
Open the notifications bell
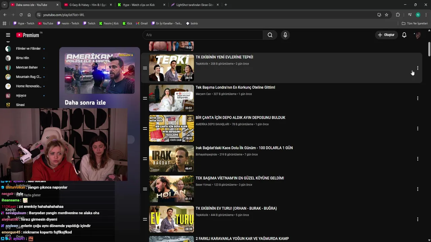click(x=404, y=35)
